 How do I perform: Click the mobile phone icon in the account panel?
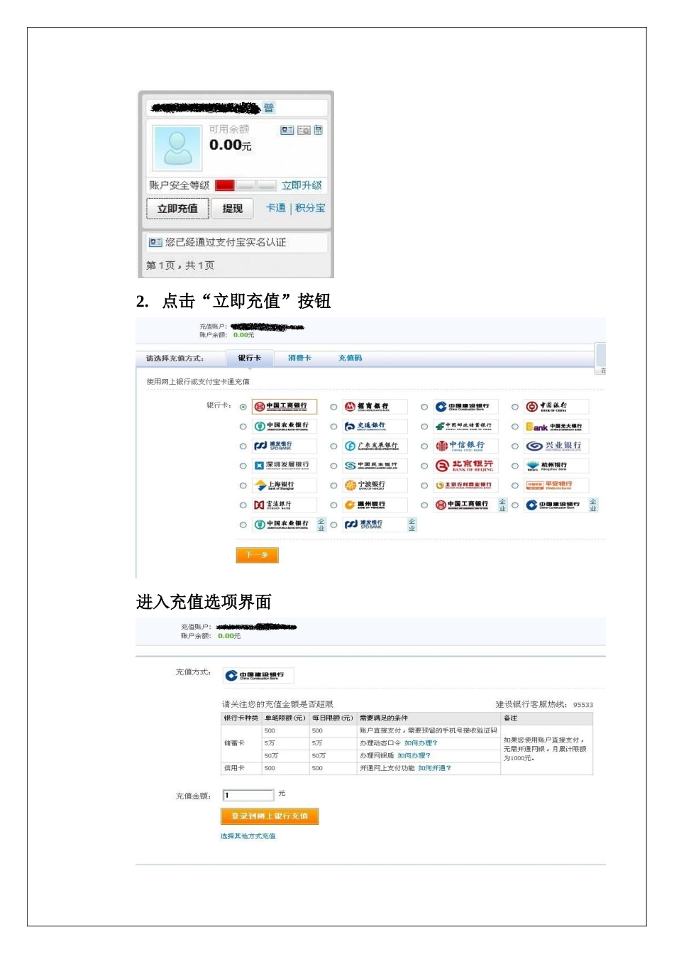(318, 130)
